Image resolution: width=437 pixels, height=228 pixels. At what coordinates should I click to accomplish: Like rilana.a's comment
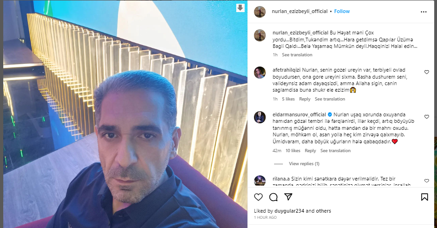(x=427, y=181)
